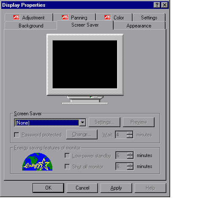Decrease Low-power standby minutes
The height and width of the screenshot is (198, 198).
click(x=130, y=157)
